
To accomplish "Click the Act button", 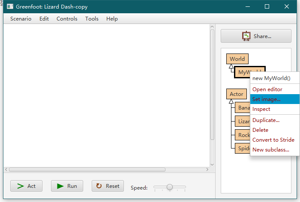I will click(x=27, y=186).
